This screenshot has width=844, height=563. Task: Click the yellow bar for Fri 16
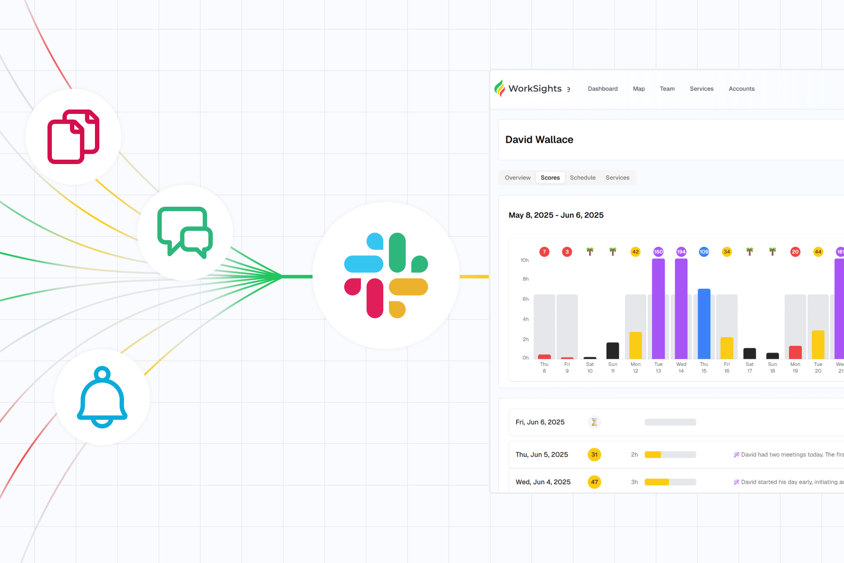727,348
